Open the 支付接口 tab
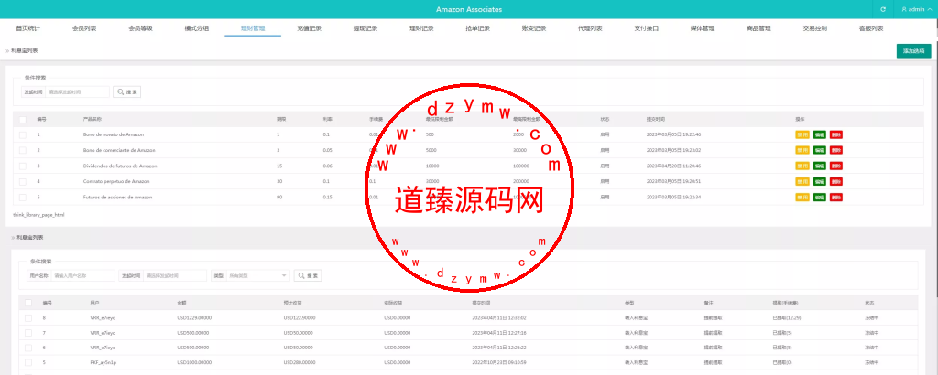Image resolution: width=938 pixels, height=375 pixels. pyautogui.click(x=647, y=28)
